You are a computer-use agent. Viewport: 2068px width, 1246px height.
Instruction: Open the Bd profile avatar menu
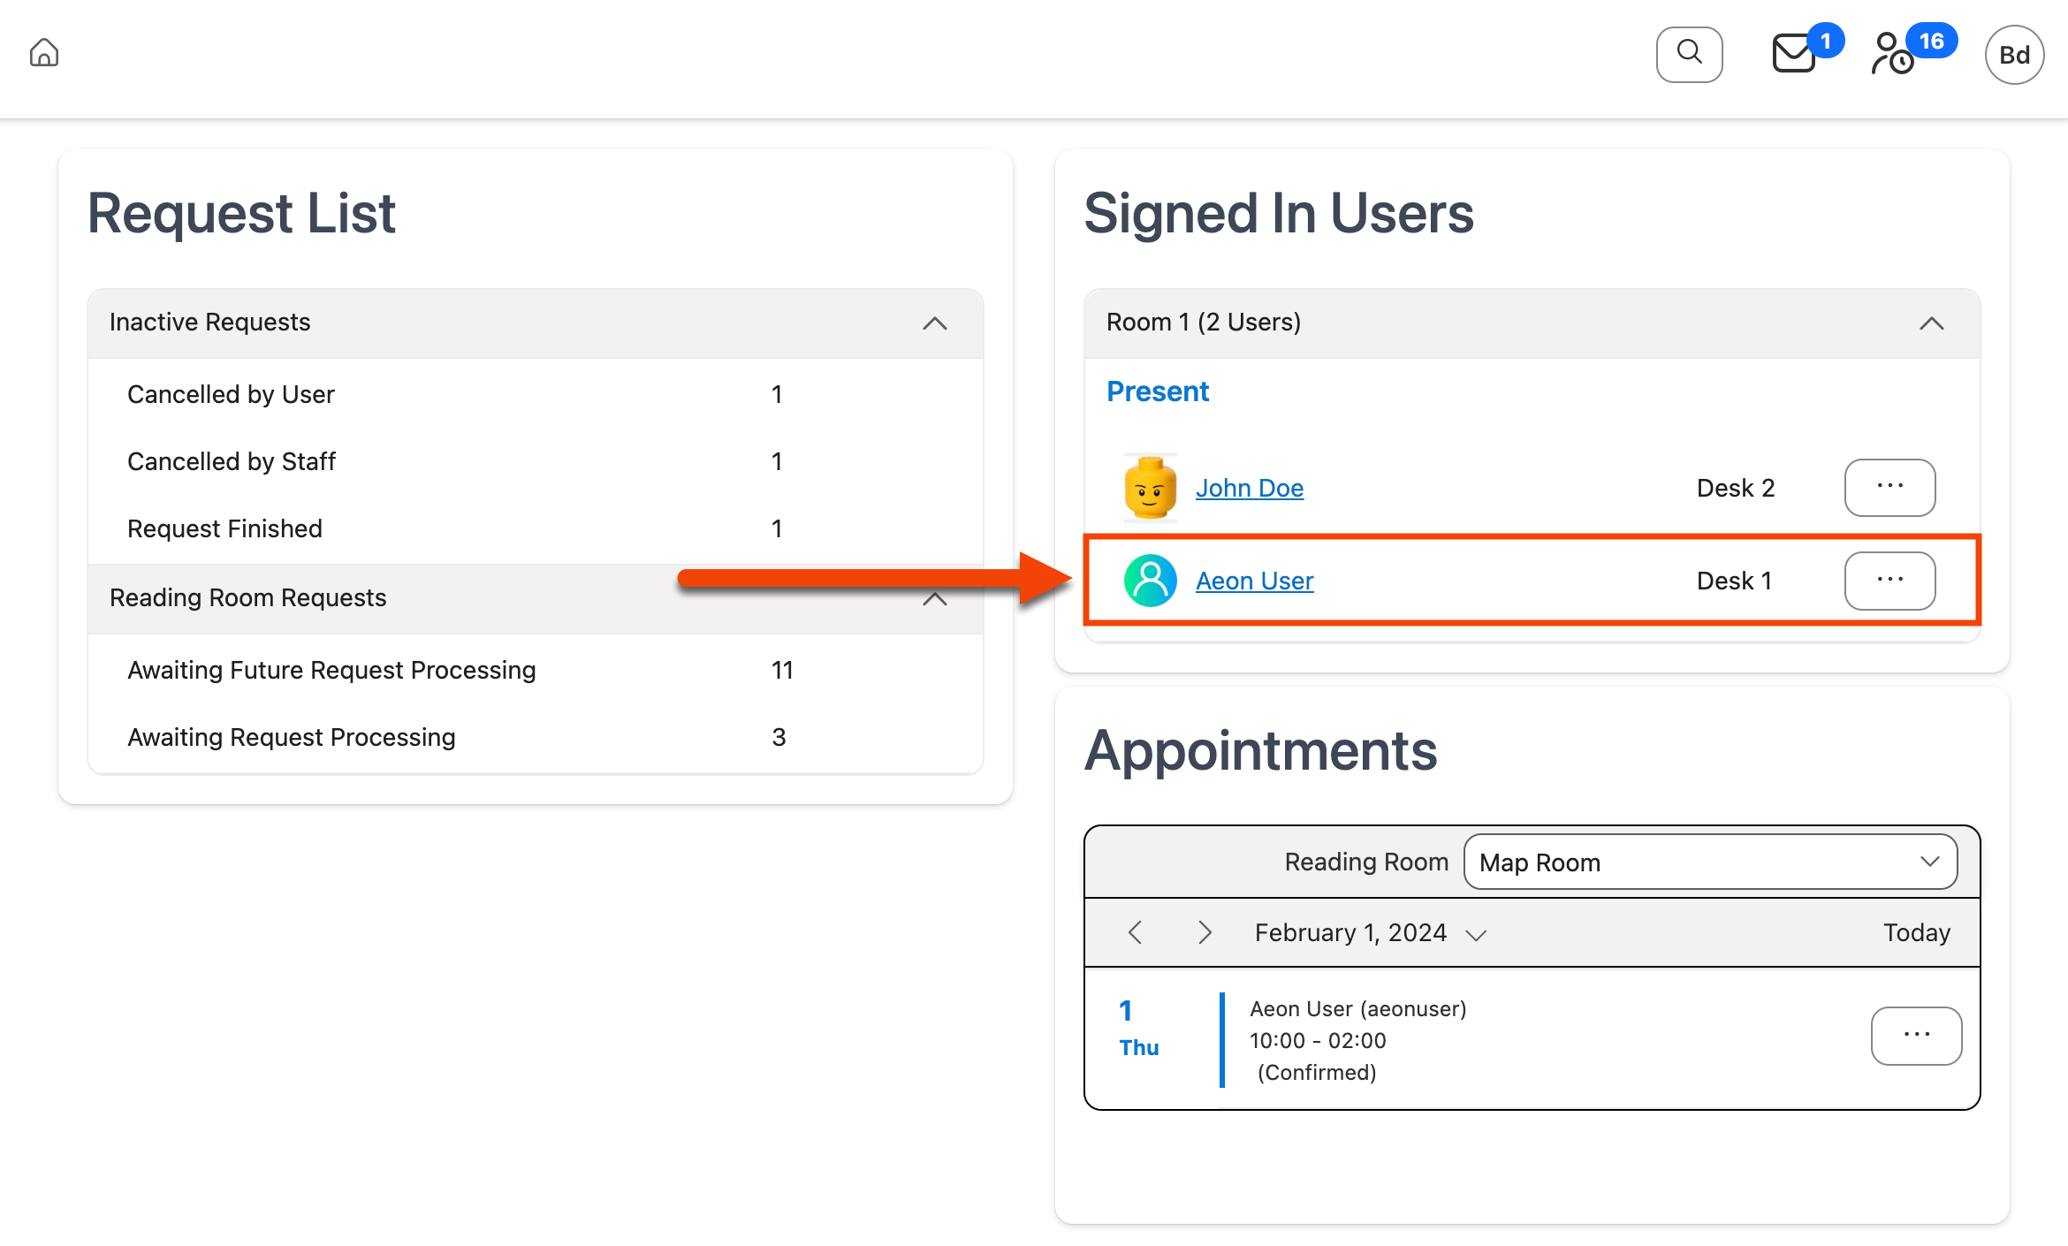(2014, 55)
